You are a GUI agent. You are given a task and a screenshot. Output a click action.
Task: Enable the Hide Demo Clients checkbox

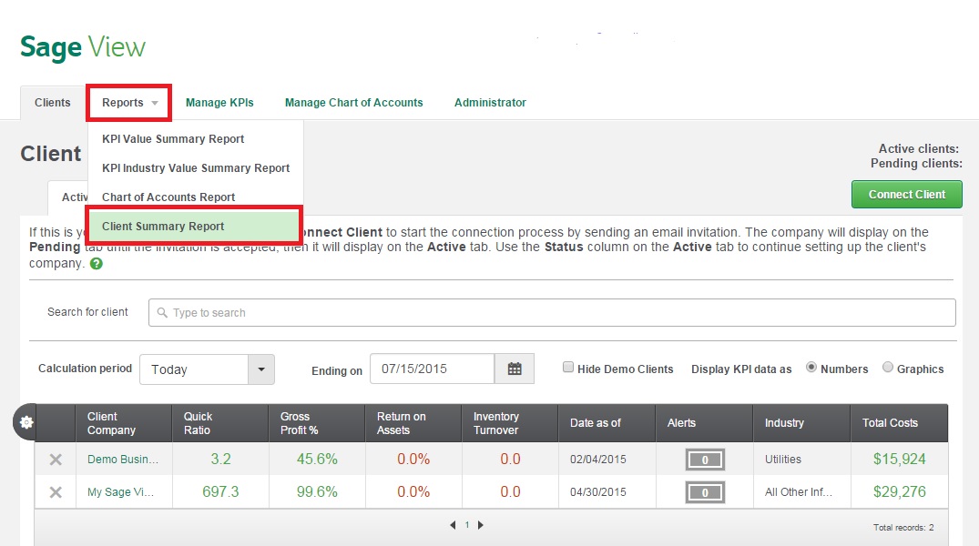point(568,368)
